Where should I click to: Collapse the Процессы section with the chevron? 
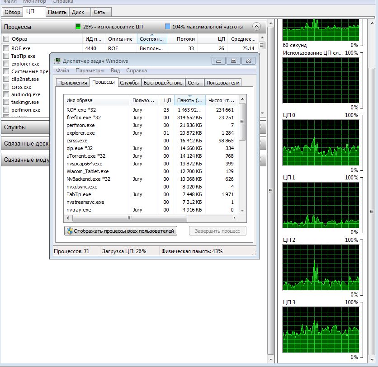click(256, 27)
